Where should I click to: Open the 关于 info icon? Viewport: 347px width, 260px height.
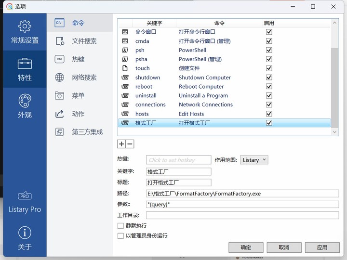(x=25, y=233)
